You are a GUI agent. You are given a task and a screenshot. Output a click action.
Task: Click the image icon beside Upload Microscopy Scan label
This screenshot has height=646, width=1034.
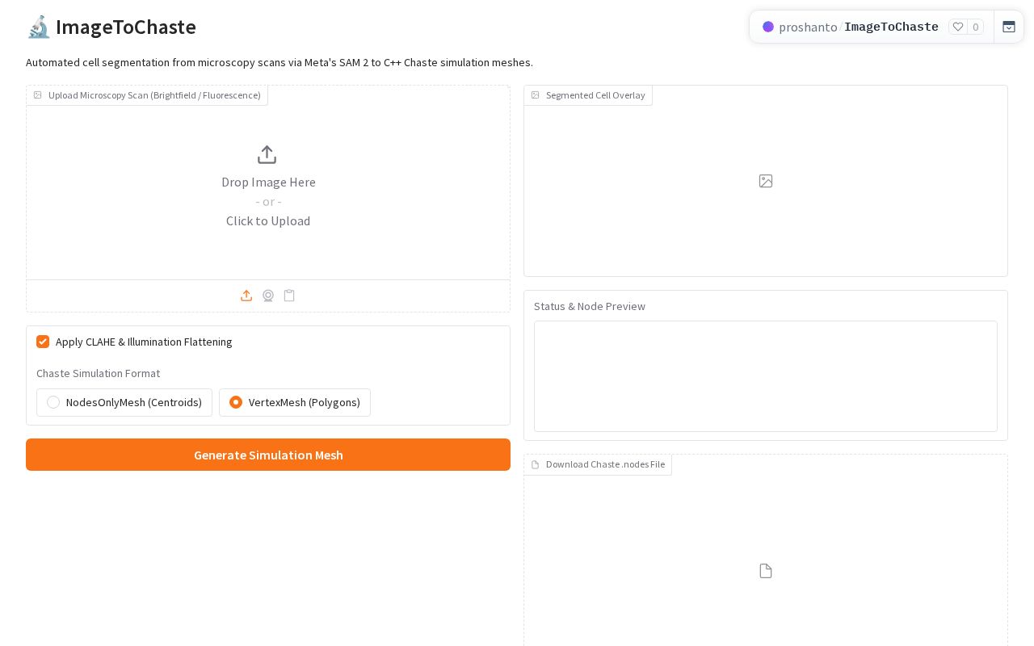point(37,95)
